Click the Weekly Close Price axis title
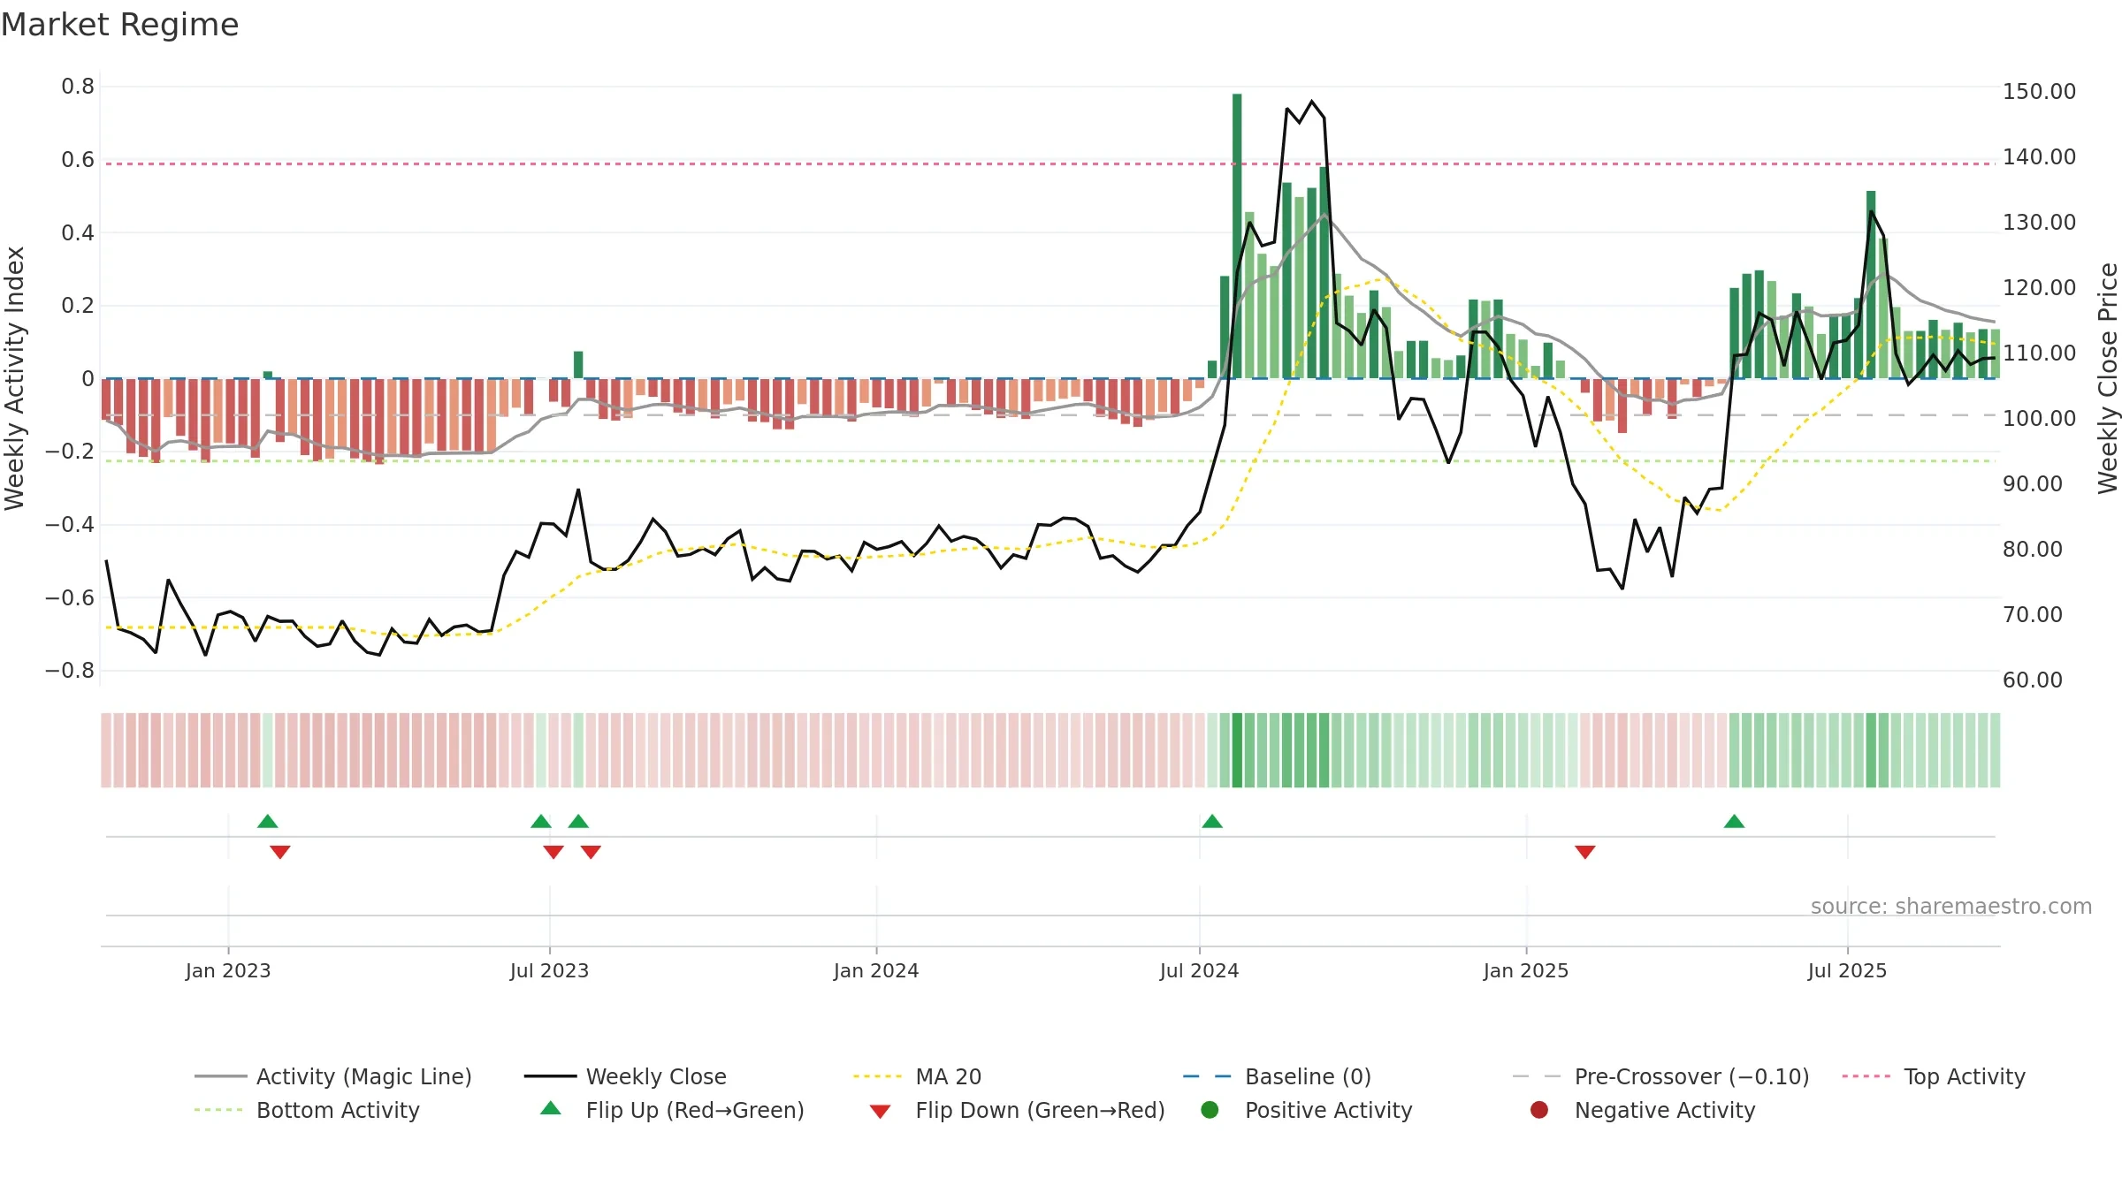The height and width of the screenshot is (1193, 2122). click(2108, 378)
